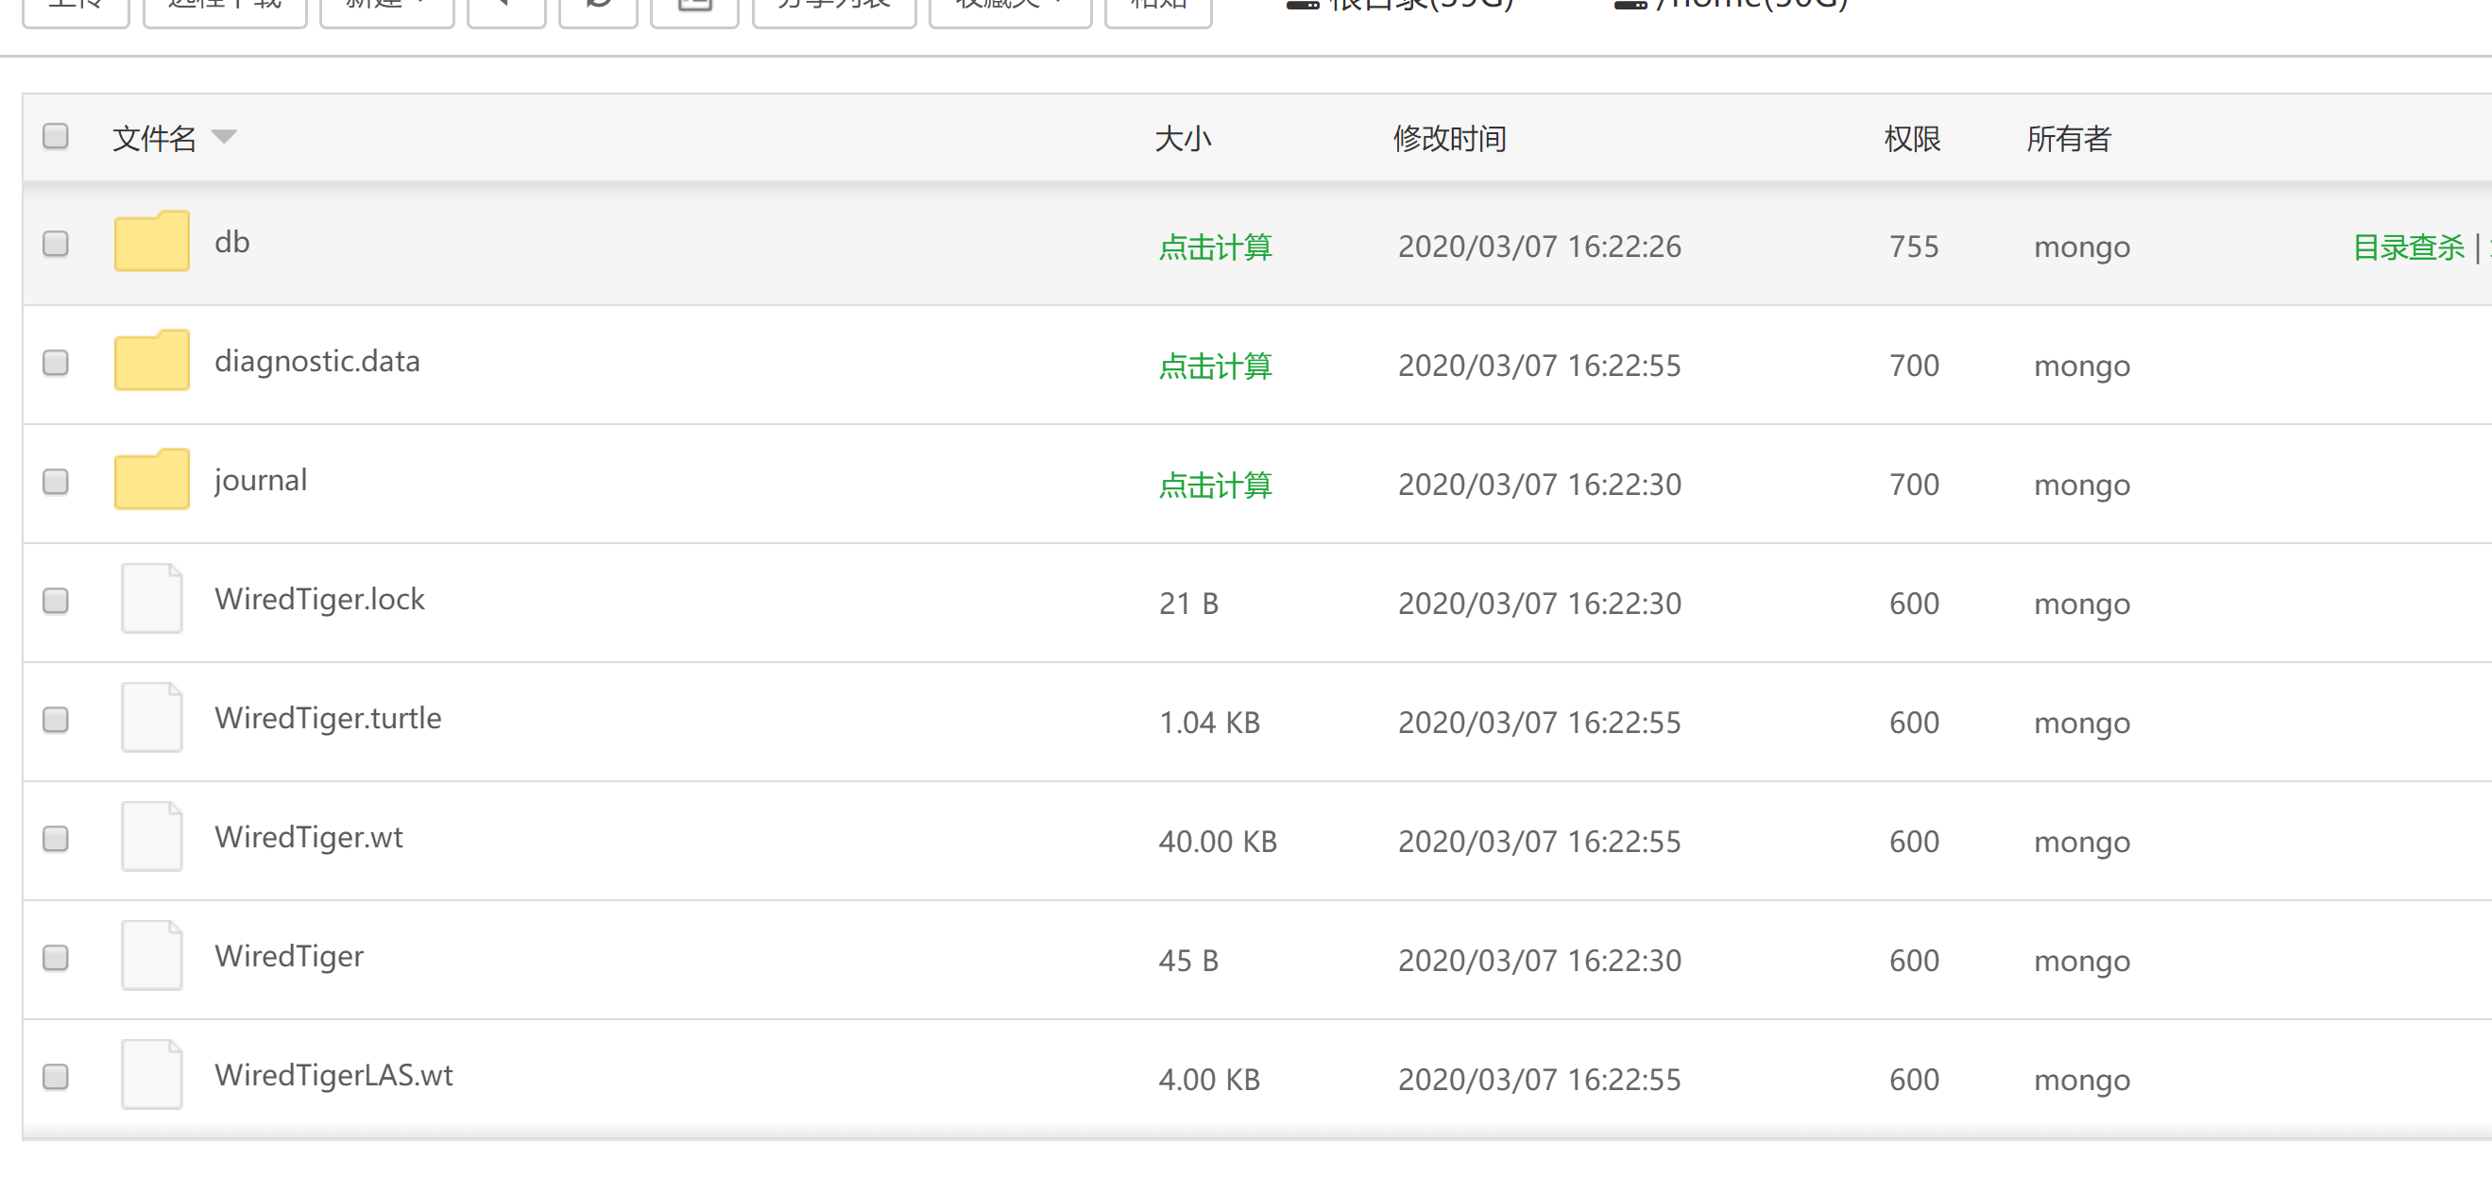The width and height of the screenshot is (2492, 1177).
Task: Click the 目录查杀 link on the db row
Action: tap(2408, 247)
